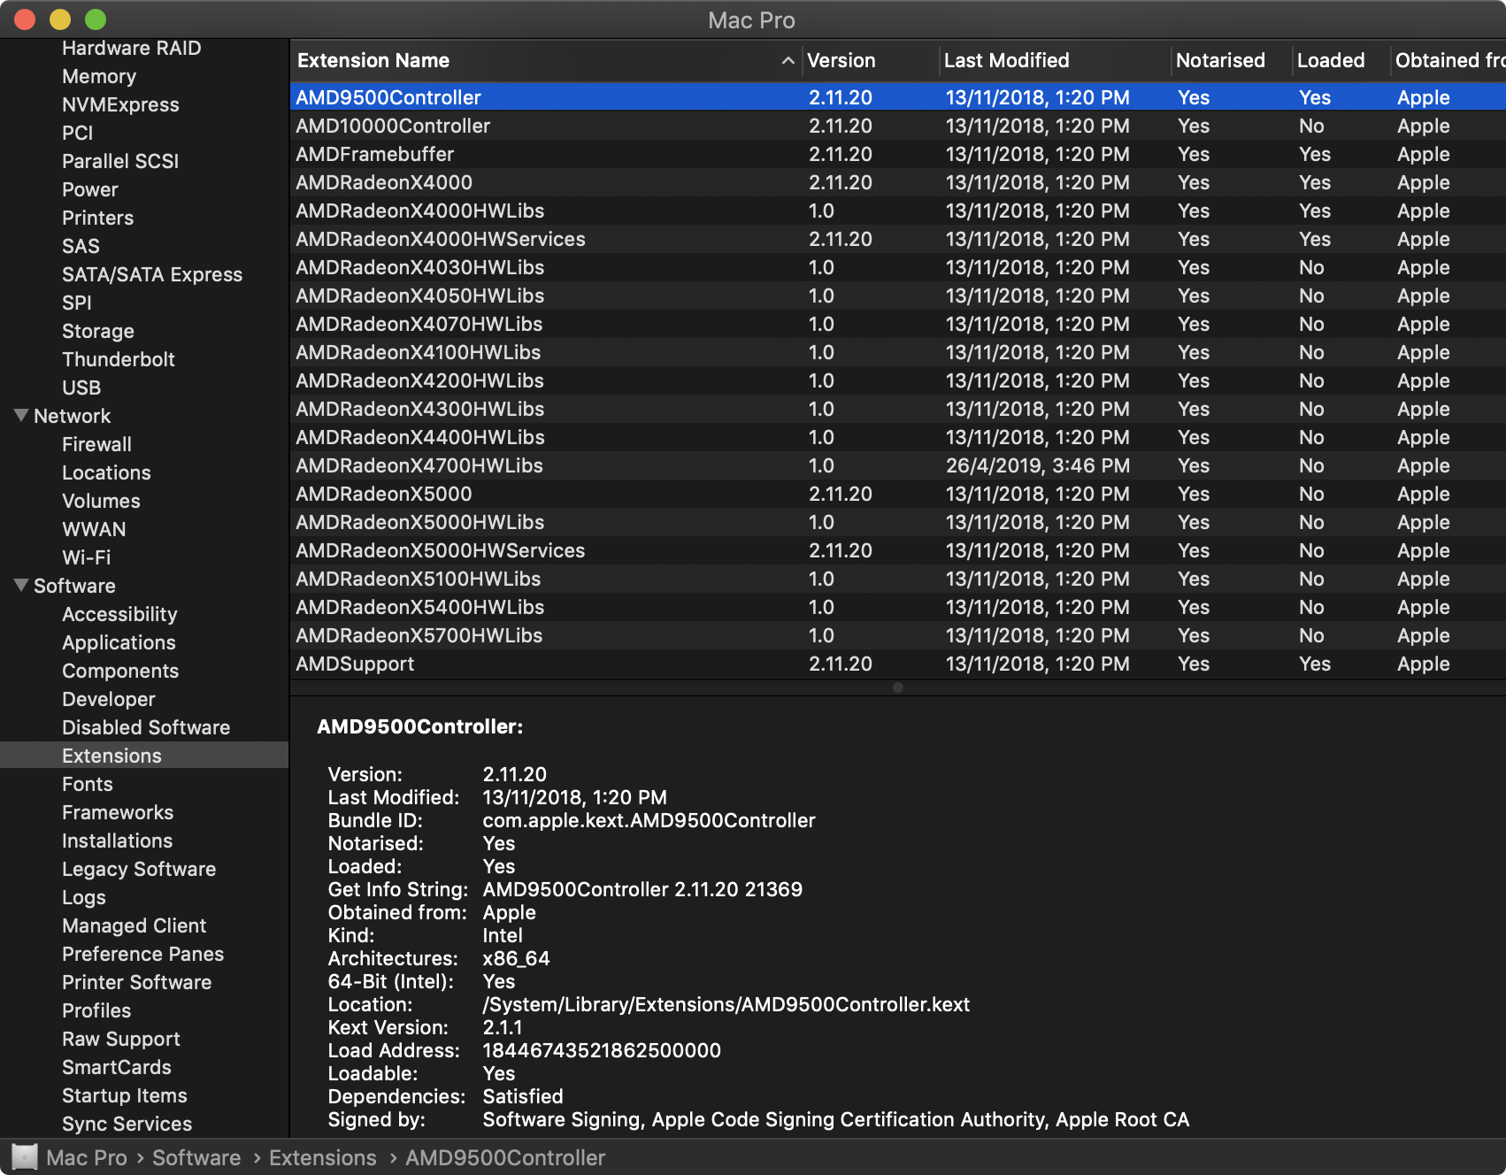Select Accessibility under Software
The height and width of the screenshot is (1175, 1506).
pos(119,614)
